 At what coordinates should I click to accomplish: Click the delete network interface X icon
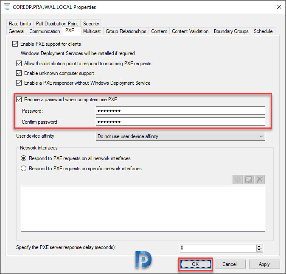tap(260, 180)
